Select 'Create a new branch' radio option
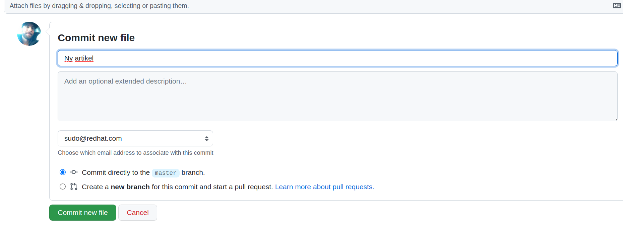Viewport: 623px width, 242px height. [x=63, y=187]
